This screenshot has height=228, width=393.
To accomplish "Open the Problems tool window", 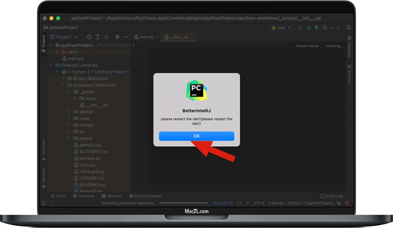I will coord(84,196).
